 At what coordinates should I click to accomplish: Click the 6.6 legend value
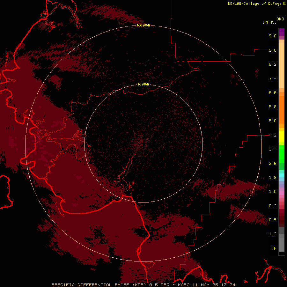(x=273, y=92)
